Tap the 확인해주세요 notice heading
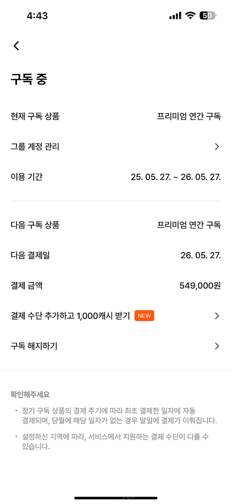The width and height of the screenshot is (232, 504). click(30, 394)
